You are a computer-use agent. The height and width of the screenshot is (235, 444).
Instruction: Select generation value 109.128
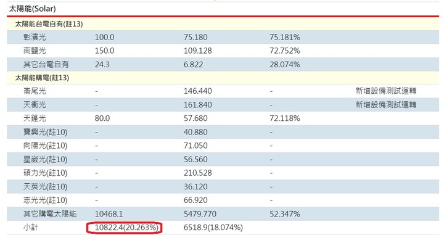[198, 51]
